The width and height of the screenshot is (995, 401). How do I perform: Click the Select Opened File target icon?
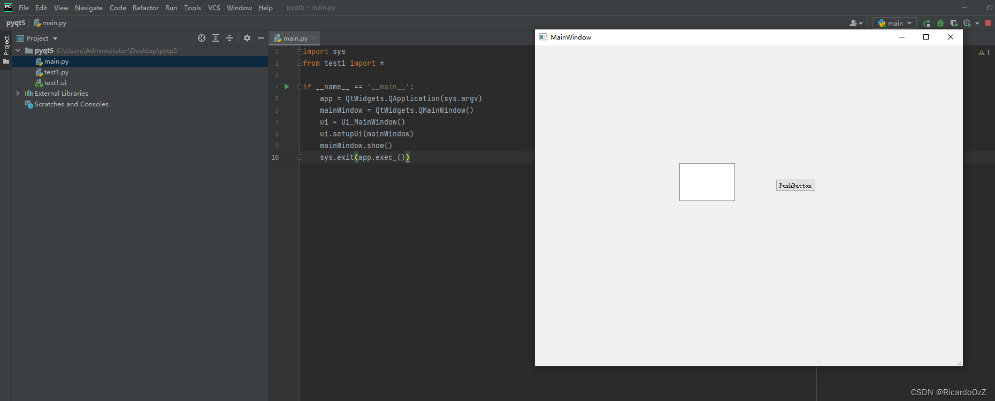[202, 38]
